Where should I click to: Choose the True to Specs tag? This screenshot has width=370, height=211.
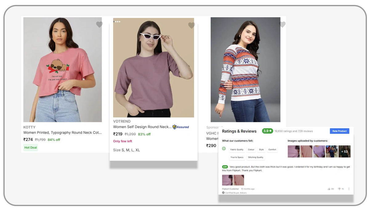pyautogui.click(x=237, y=157)
